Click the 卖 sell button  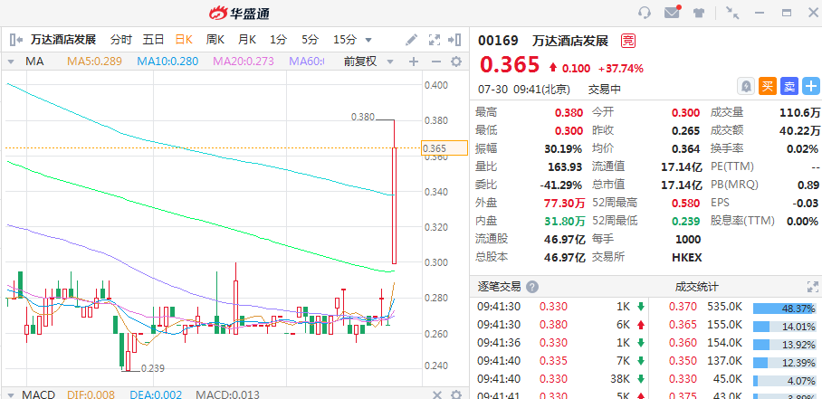(789, 86)
